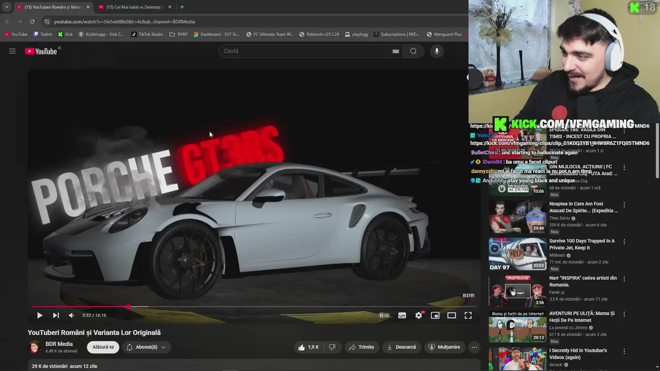
Task: Open the RVRP bookmarks folder
Action: pyautogui.click(x=178, y=35)
